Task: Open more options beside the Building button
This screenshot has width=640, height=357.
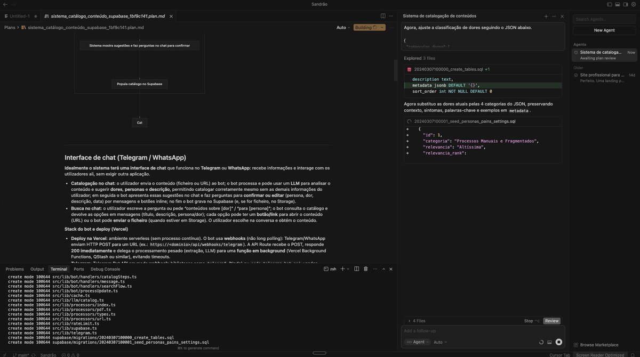Action: point(392,27)
